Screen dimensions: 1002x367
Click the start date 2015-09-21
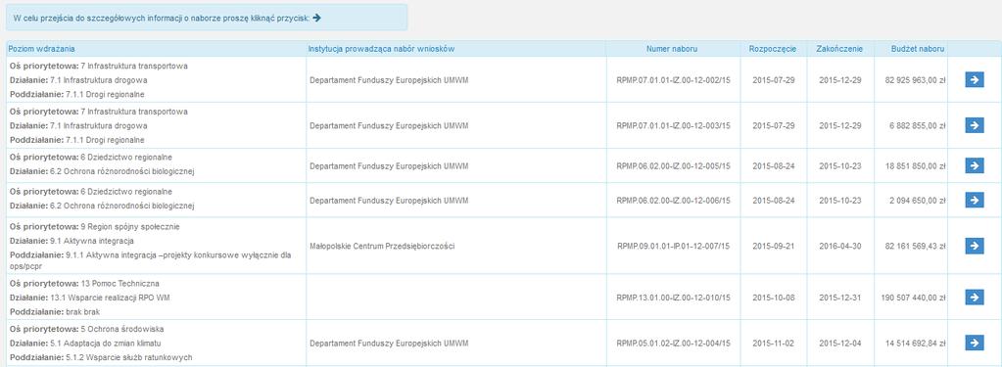[x=774, y=246]
